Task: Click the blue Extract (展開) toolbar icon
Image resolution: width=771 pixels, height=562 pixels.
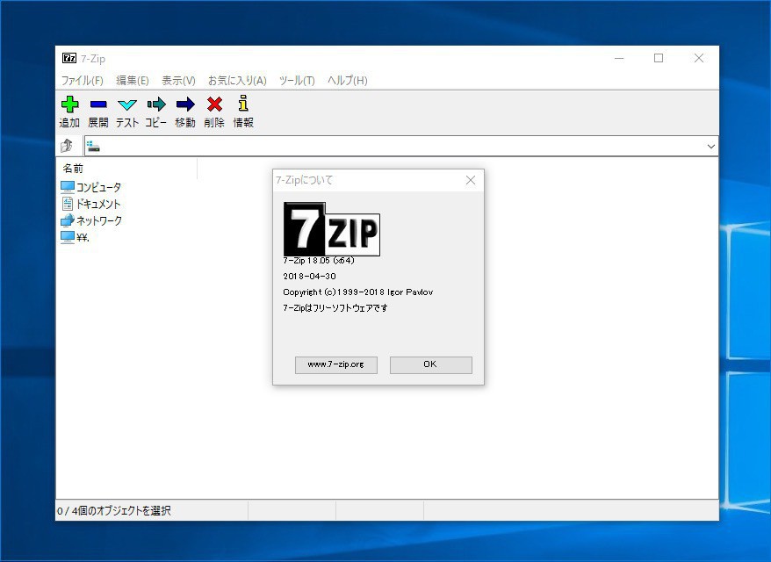Action: click(98, 104)
